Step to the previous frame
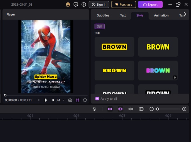The image size is (191, 142). click(38, 100)
